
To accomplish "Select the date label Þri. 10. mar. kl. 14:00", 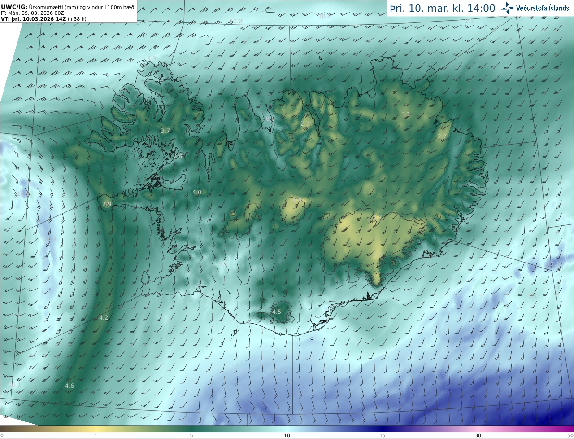I will coord(443,8).
